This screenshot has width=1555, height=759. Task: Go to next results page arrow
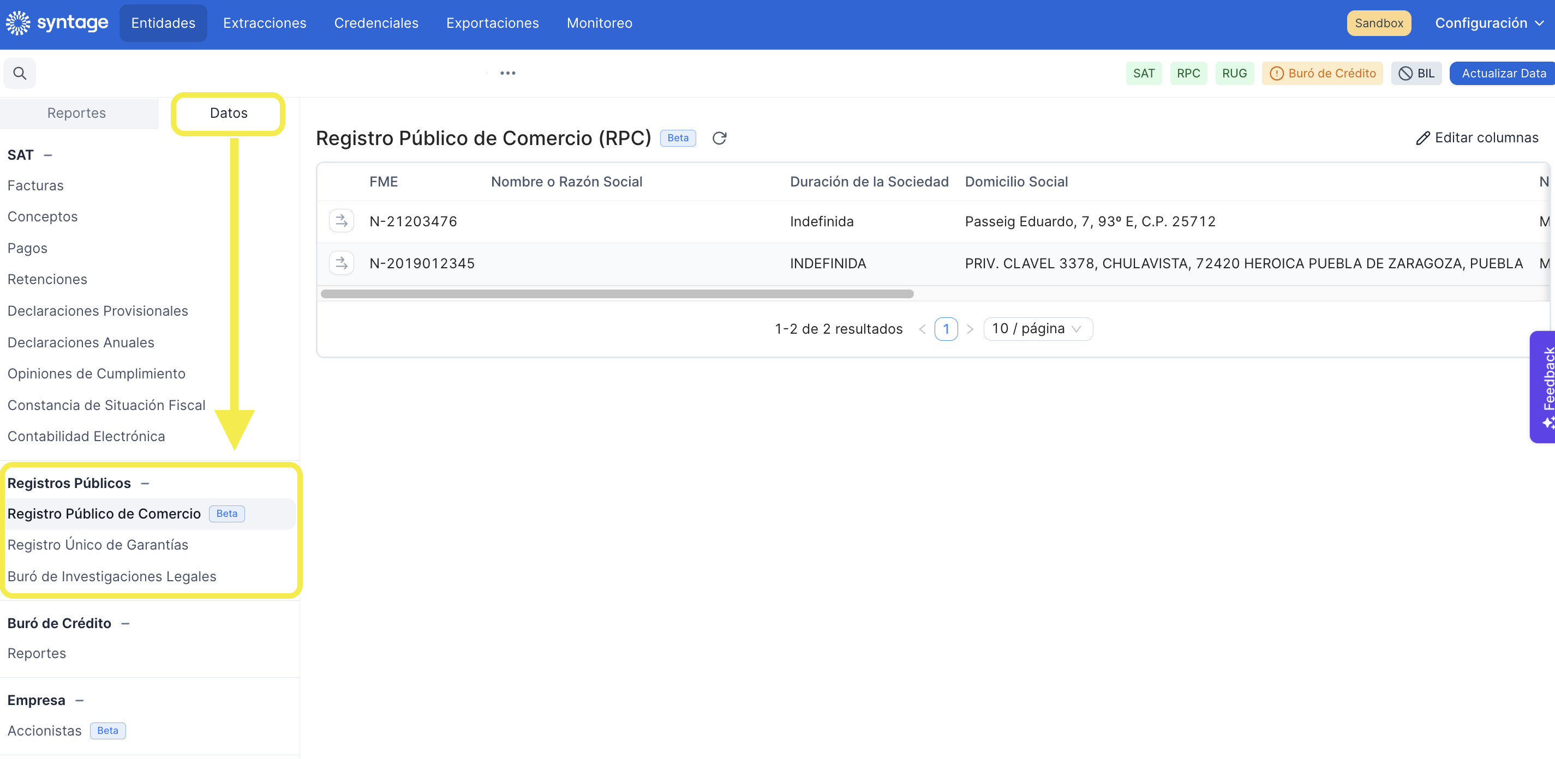(x=970, y=329)
